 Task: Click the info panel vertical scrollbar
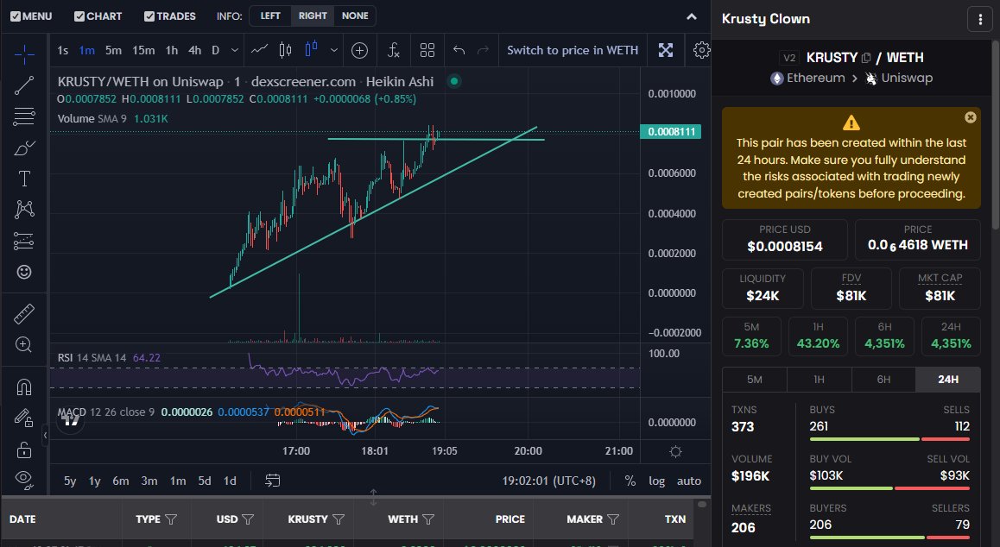(996, 134)
